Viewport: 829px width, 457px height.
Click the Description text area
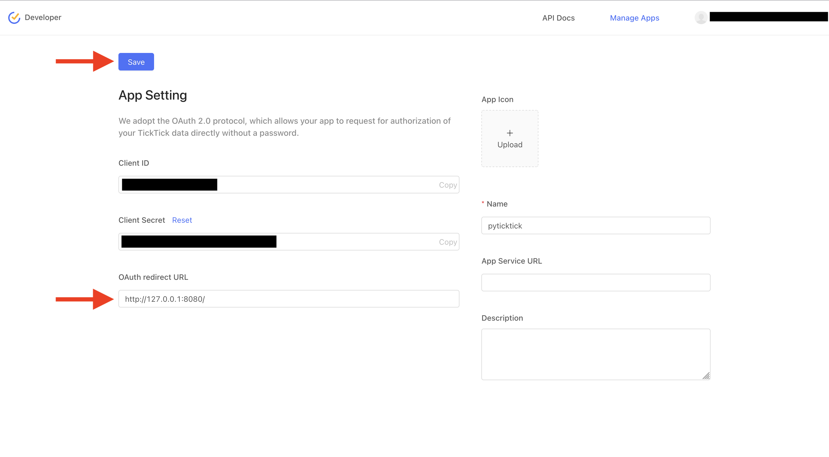596,354
